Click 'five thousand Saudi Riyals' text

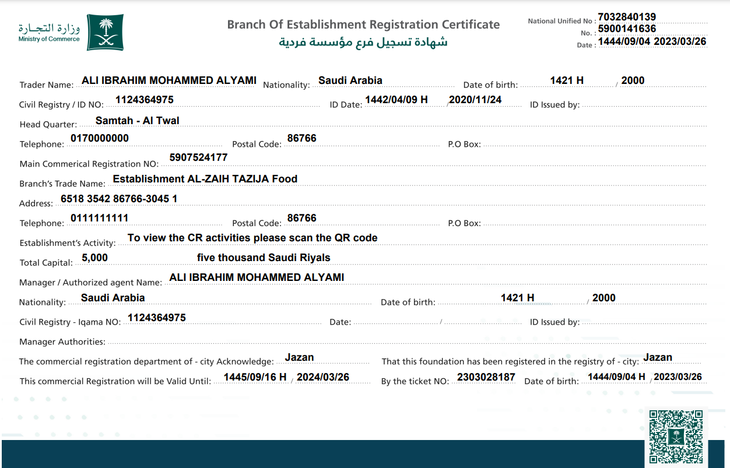tap(264, 258)
